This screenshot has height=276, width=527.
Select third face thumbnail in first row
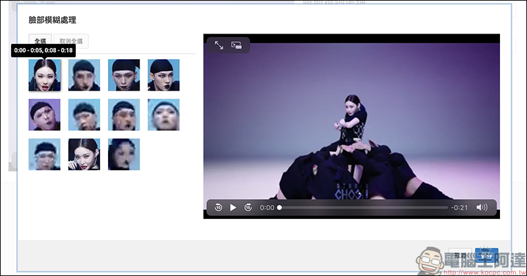point(124,75)
